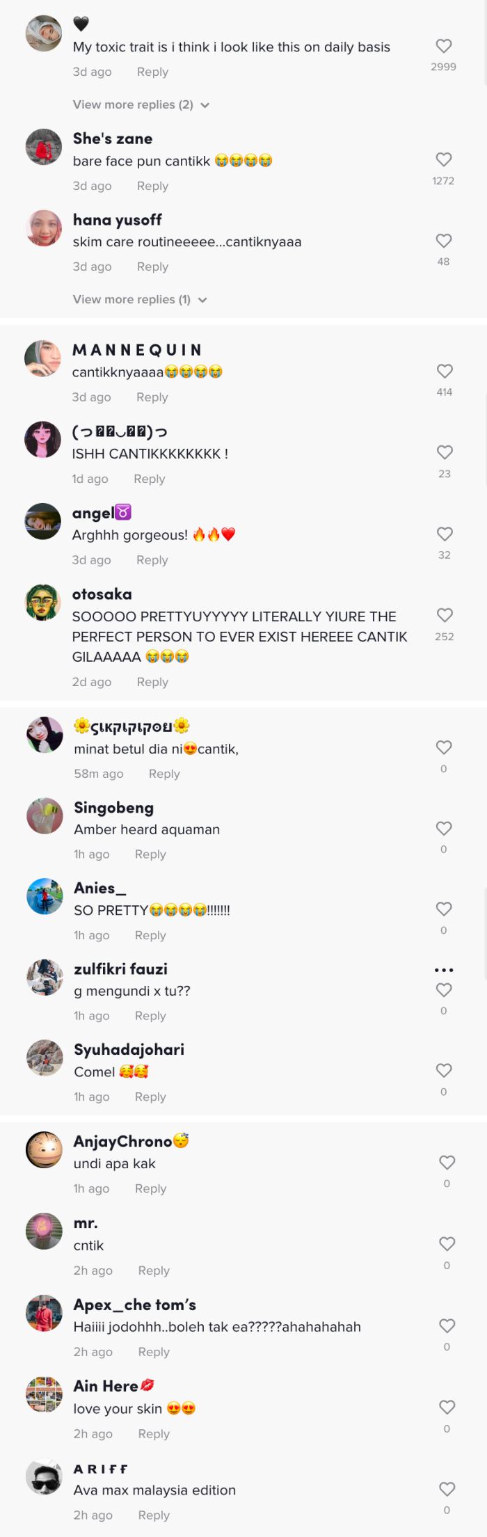Like angel's "Arghhh gorgeous" comment
This screenshot has height=1537, width=487.
(x=445, y=534)
